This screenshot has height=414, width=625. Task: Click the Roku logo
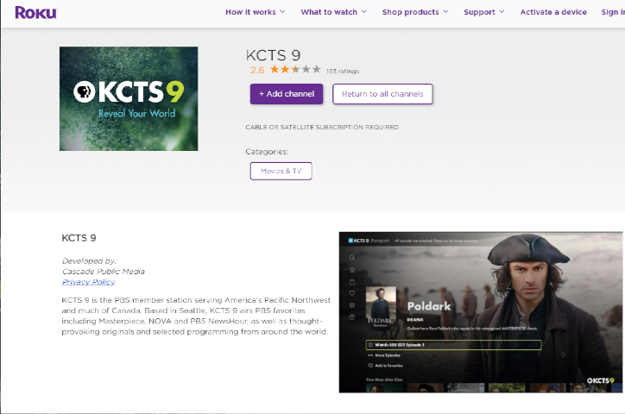pos(36,13)
